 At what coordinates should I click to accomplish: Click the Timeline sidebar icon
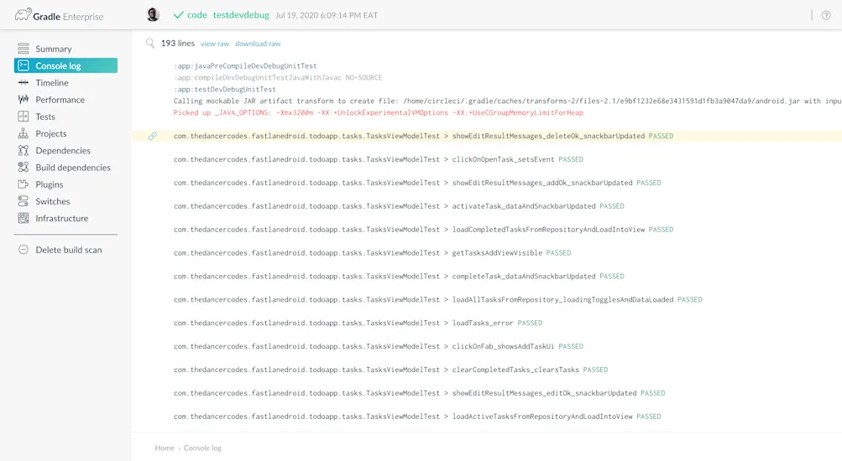click(x=24, y=82)
